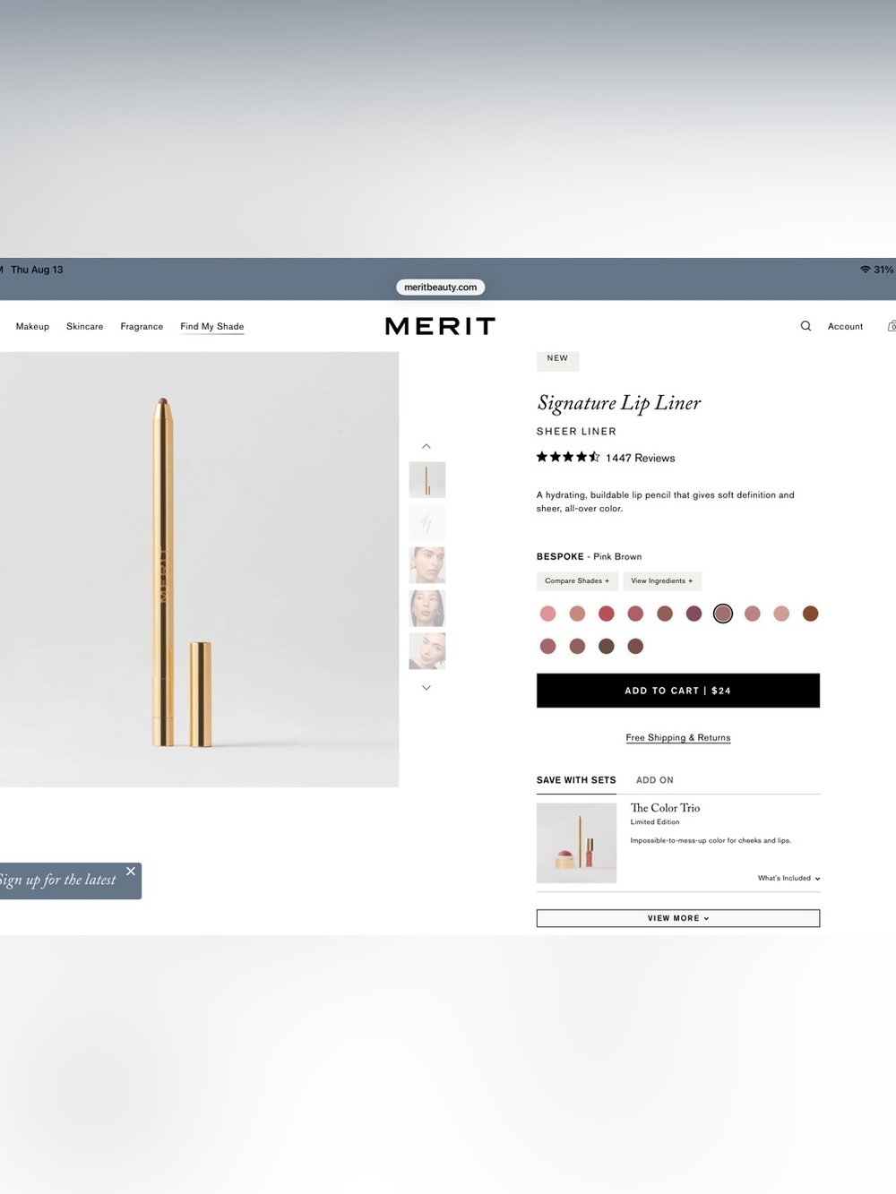Open Free Shipping & Returns link
The height and width of the screenshot is (1194, 896).
(x=678, y=738)
